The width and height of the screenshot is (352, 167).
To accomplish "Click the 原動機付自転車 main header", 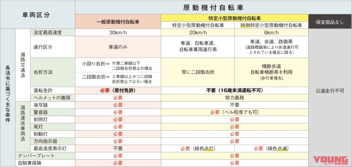I will pos(213,7).
